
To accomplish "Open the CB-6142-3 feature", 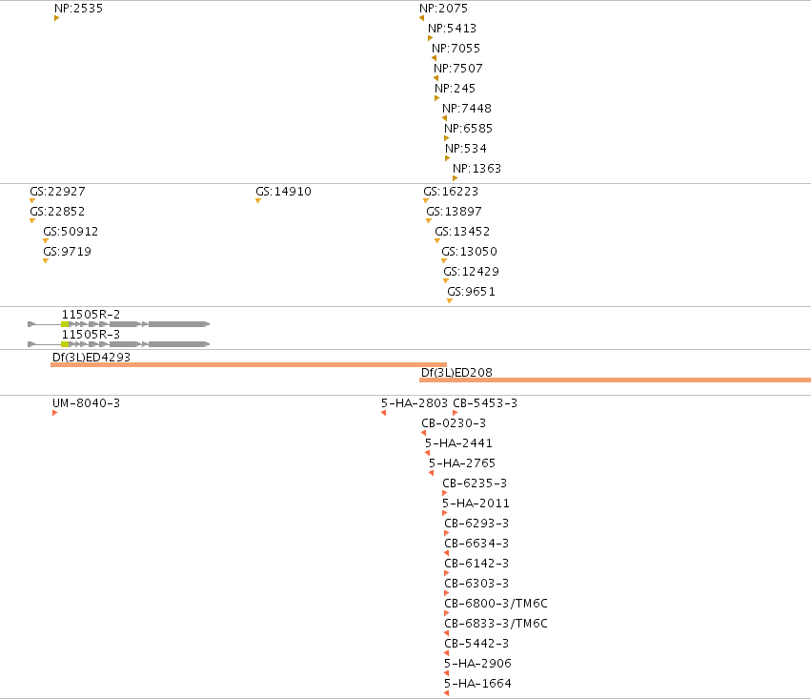I will (x=476, y=564).
